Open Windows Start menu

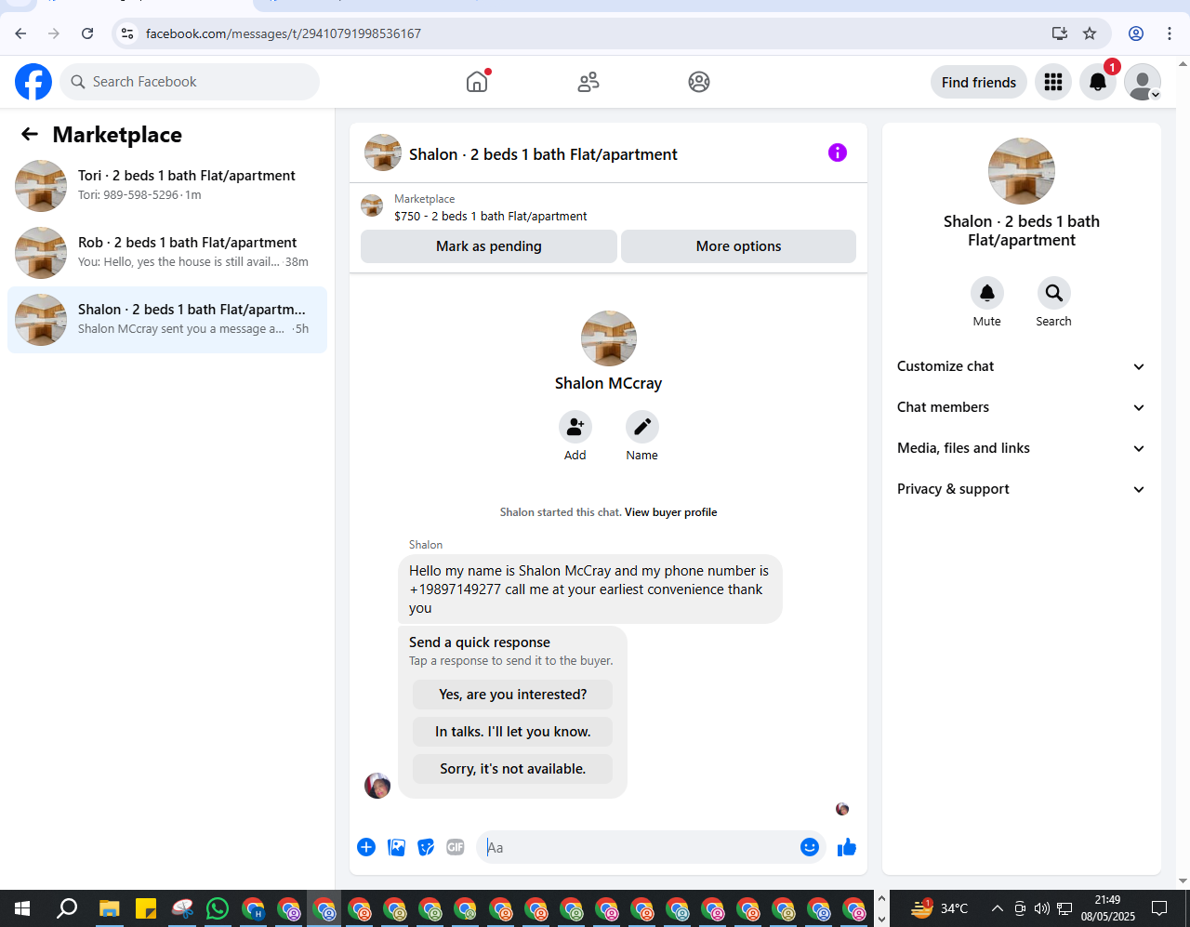click(22, 908)
